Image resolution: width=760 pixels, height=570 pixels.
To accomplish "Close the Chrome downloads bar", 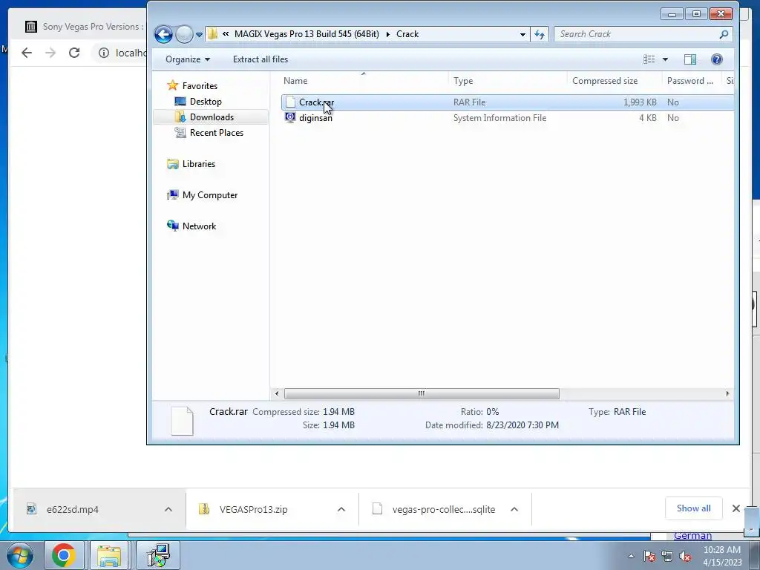I will tap(736, 508).
